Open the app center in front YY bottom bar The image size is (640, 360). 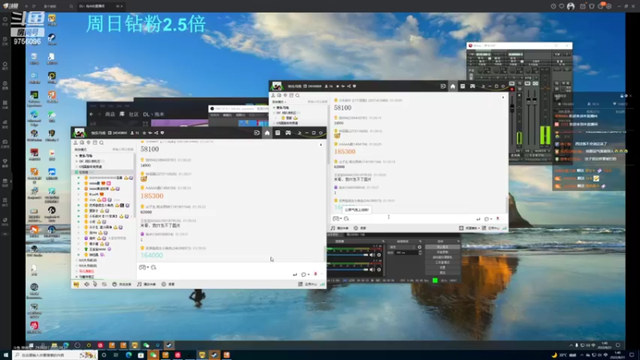[x=308, y=284]
